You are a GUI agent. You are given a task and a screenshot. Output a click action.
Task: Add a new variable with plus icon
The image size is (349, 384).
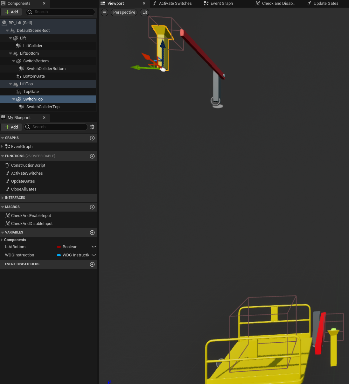click(92, 233)
